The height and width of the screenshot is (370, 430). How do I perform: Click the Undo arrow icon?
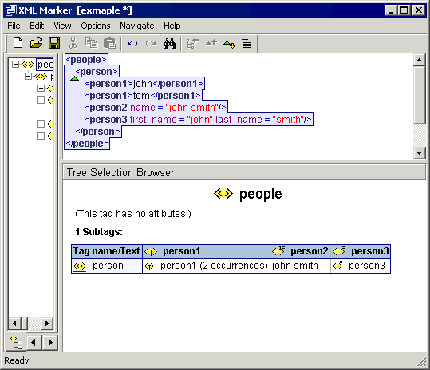[x=132, y=44]
